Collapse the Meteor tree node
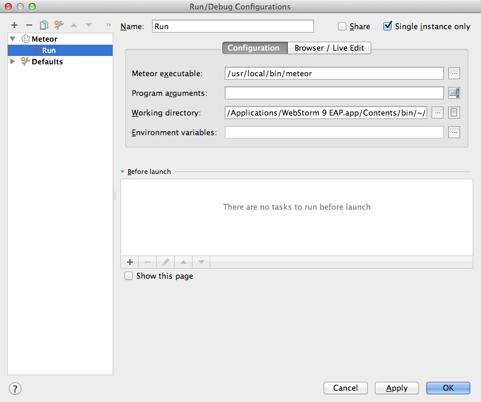This screenshot has height=402, width=481. [13, 39]
